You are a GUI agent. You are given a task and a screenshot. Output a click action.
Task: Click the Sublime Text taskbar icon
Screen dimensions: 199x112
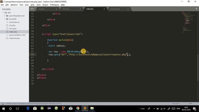pos(85,108)
